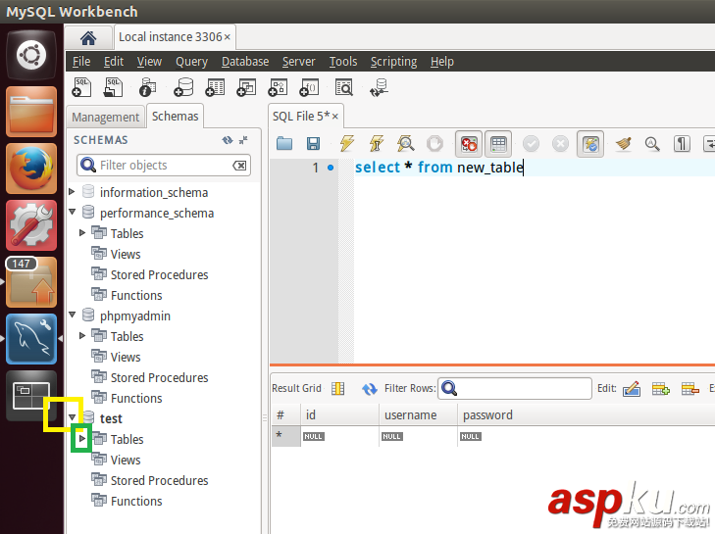Viewport: 715px width, 534px height.
Task: Reconnect to DBMS icon
Action: (379, 87)
